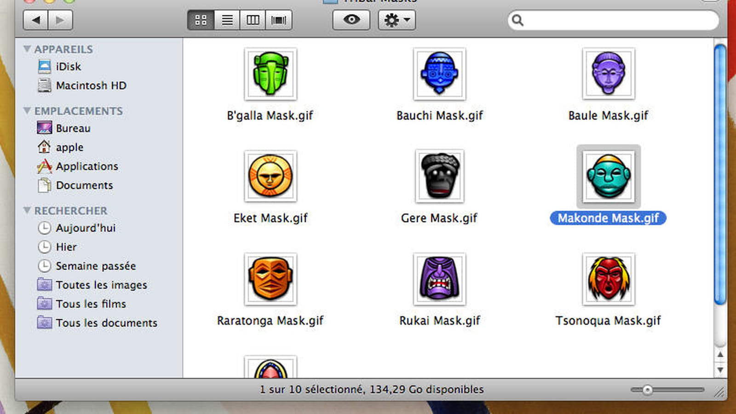Screen dimensions: 736x414
Task: Go back with the left arrow button
Action: tap(35, 20)
